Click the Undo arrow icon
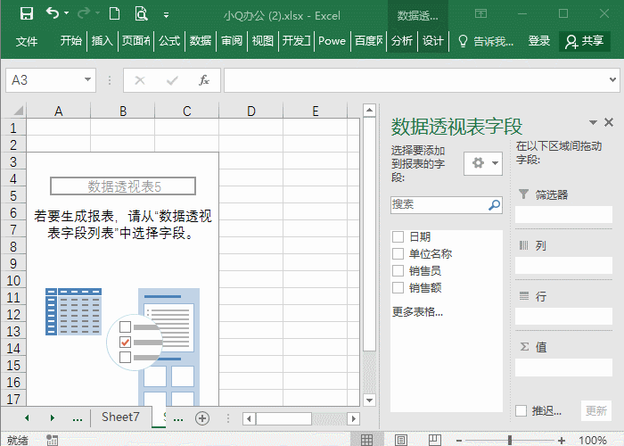Screen dimensions: 624x446 pos(53,13)
